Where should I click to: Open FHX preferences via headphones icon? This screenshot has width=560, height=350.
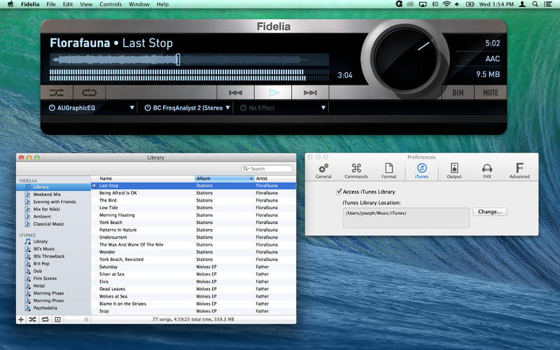[486, 171]
